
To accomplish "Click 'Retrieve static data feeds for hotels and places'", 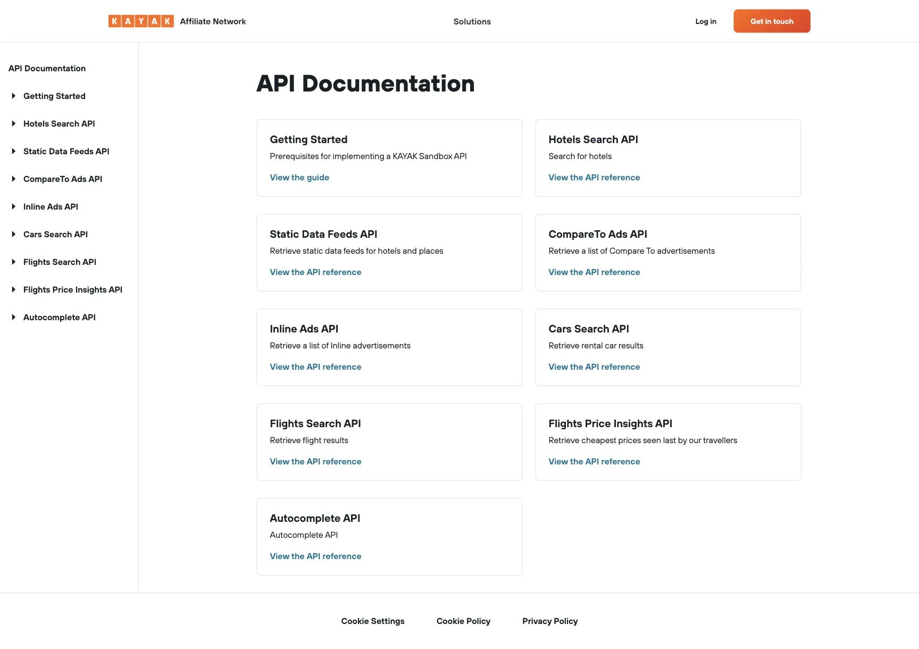I will point(356,251).
